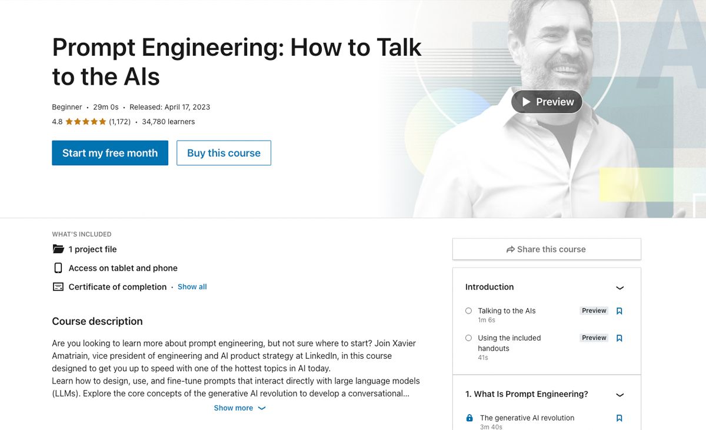Screen dimensions: 706x430
Task: Open 'Talking to the AIs' lesson
Action: (x=507, y=311)
